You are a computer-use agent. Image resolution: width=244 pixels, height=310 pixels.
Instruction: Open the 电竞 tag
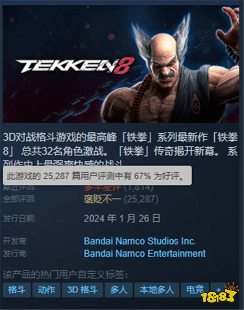(195, 290)
